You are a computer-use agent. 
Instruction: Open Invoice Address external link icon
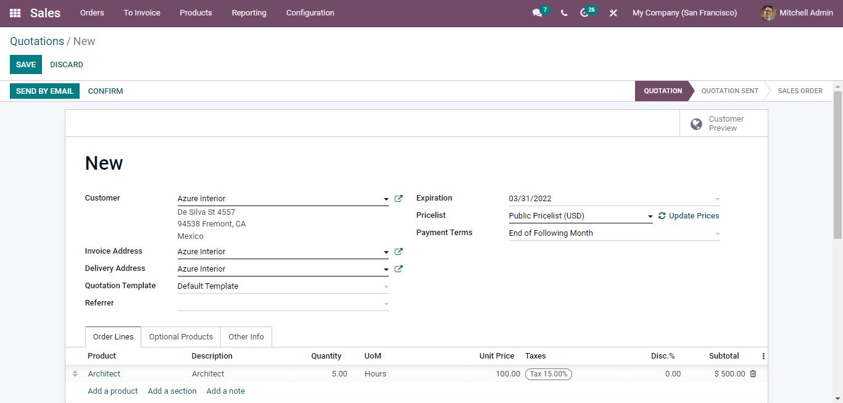(399, 252)
